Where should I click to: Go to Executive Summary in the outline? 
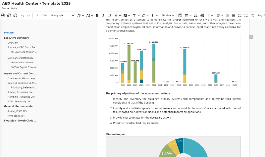16,38
